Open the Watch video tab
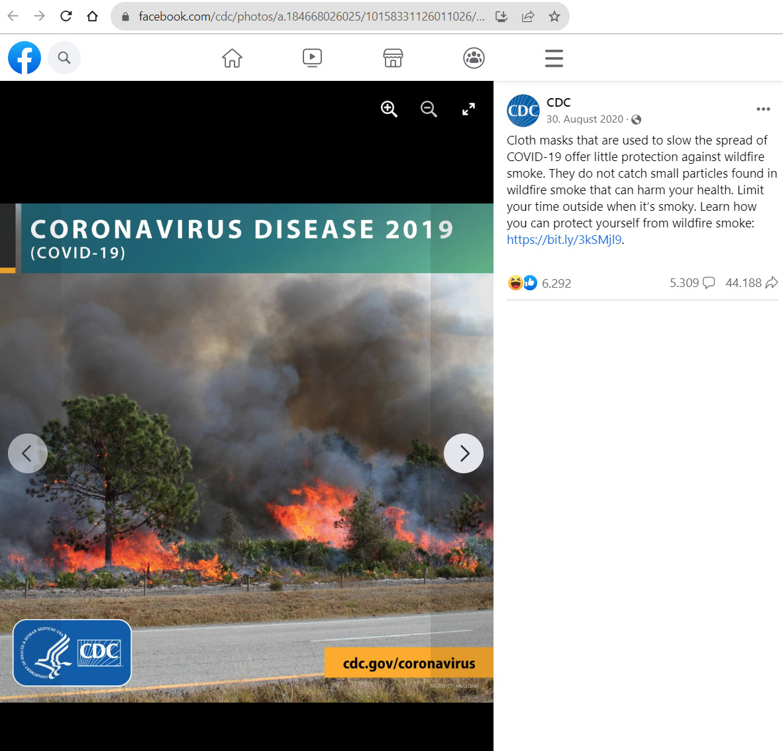Screen dimensions: 783x751 312,58
